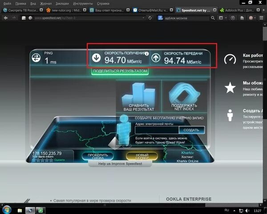Click the Как работ heading link
This screenshot has width=267, height=214.
pyautogui.click(x=253, y=55)
